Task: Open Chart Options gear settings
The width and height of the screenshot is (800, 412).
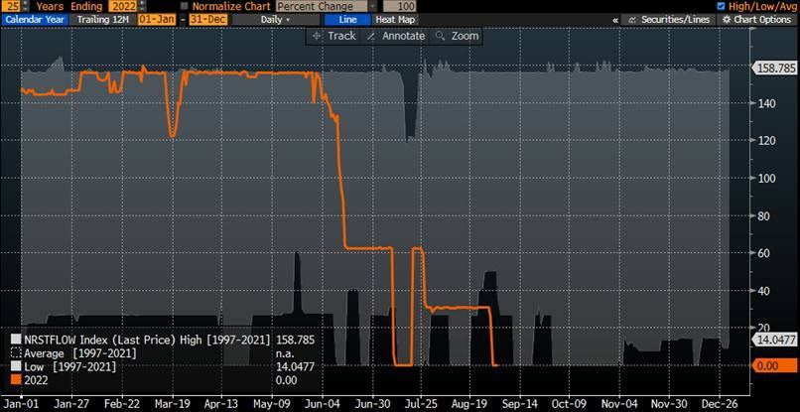Action: coord(757,20)
